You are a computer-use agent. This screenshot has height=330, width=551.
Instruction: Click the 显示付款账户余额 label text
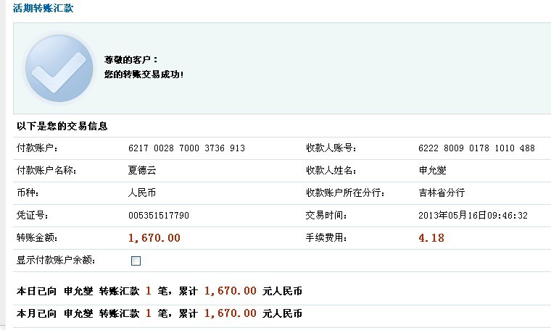tap(56, 261)
